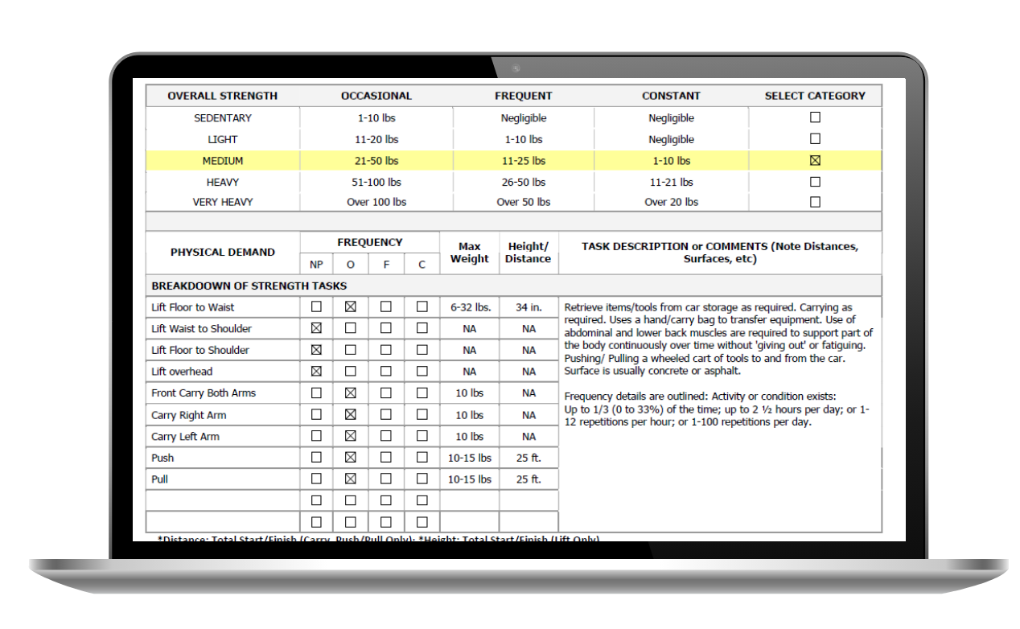1020x629 pixels.
Task: Click the 34 in. height field
Action: [529, 307]
